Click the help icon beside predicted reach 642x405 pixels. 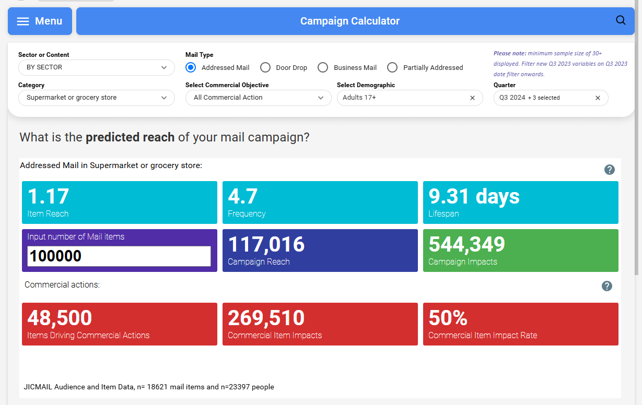[x=609, y=170]
